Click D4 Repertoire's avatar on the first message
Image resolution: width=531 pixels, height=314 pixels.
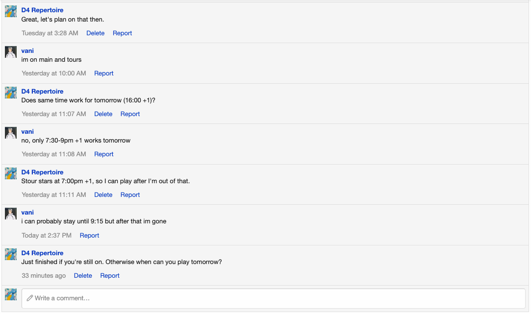(x=10, y=10)
